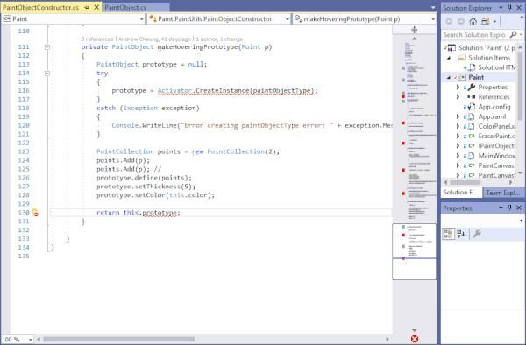
Task: Pin the Solution Explorer panel
Action: pos(510,8)
